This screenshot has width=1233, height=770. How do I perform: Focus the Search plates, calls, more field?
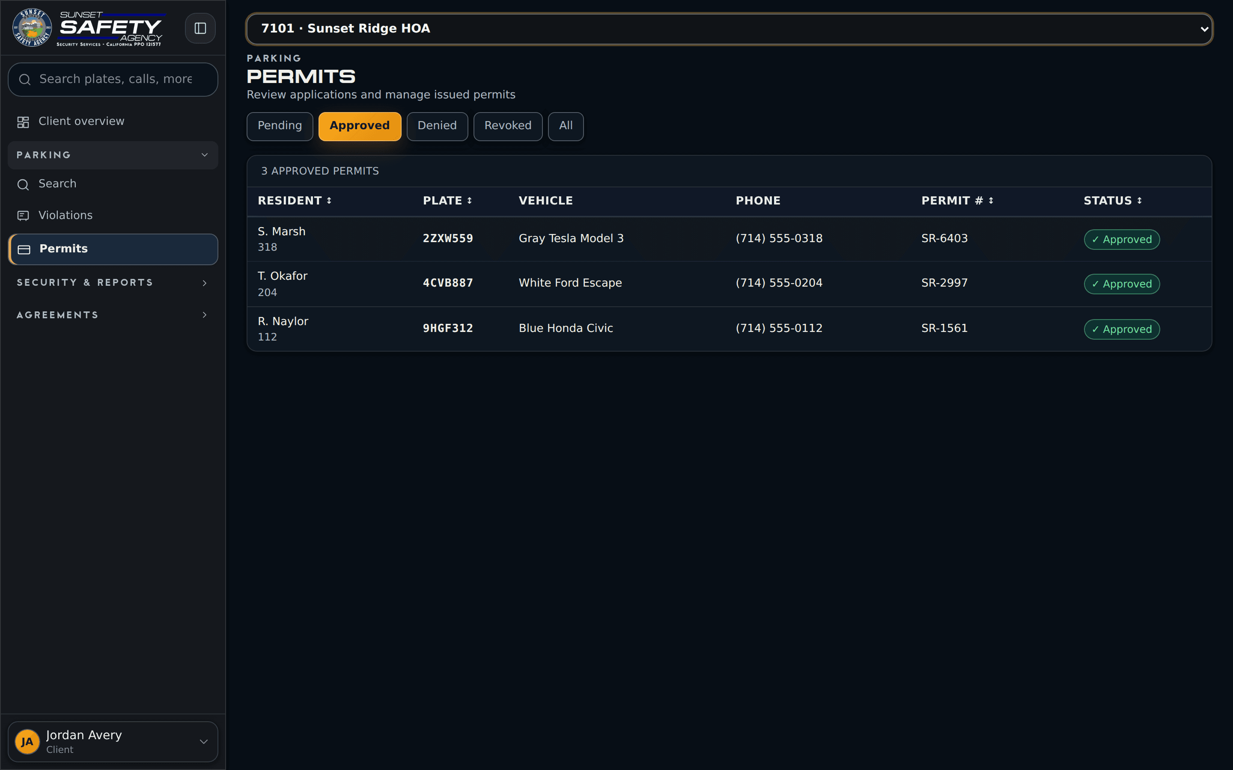[113, 80]
